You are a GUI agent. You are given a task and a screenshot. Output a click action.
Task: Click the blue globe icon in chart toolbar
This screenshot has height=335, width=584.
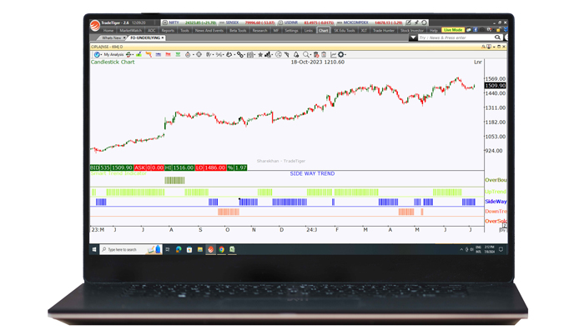click(x=97, y=55)
